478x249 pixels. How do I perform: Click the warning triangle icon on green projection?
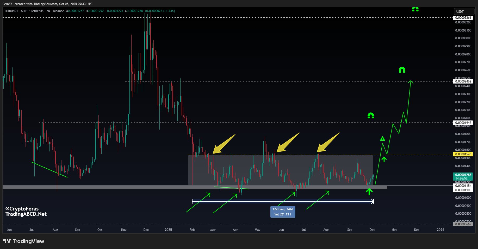pos(382,139)
